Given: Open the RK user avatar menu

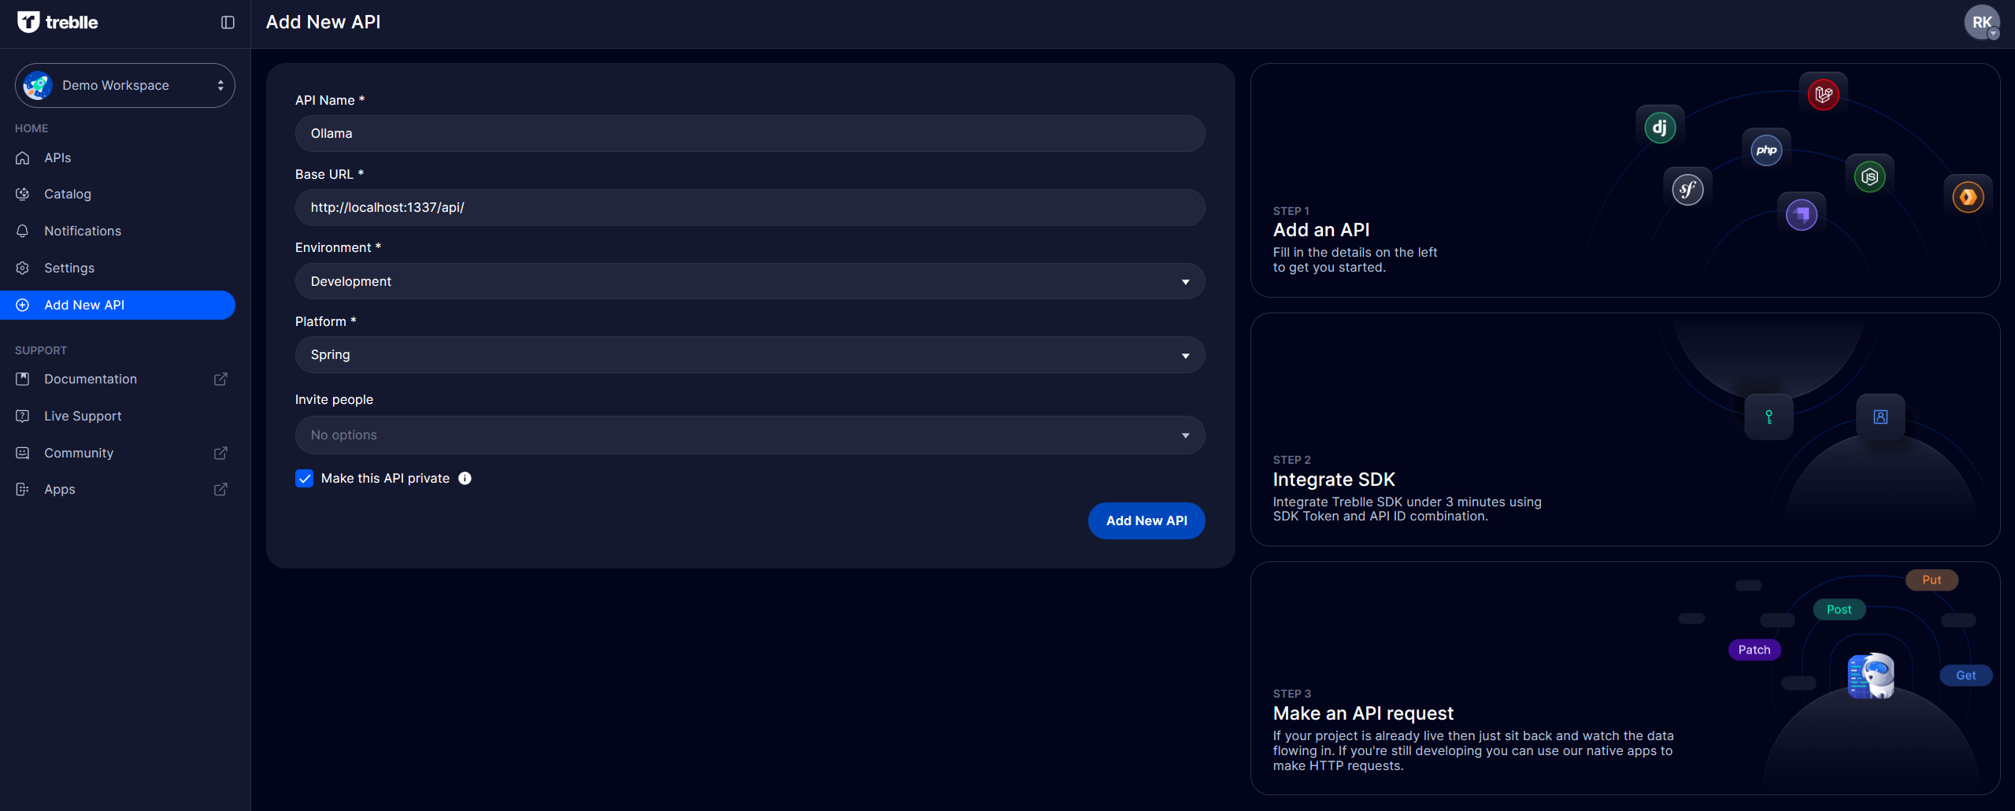Looking at the screenshot, I should (1981, 22).
